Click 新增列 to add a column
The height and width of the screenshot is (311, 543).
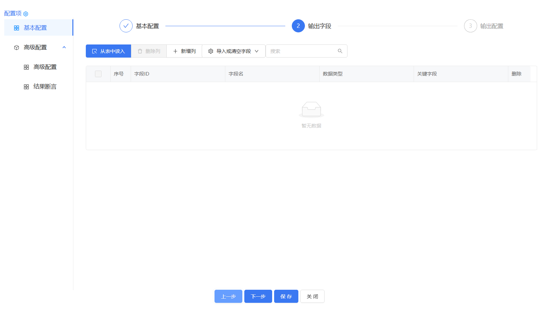pyautogui.click(x=184, y=51)
